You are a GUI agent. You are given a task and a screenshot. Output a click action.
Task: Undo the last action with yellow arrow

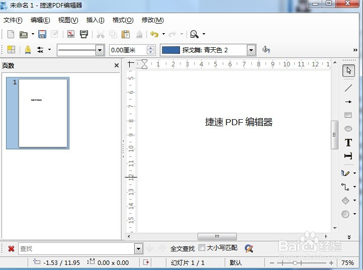[x=154, y=34]
